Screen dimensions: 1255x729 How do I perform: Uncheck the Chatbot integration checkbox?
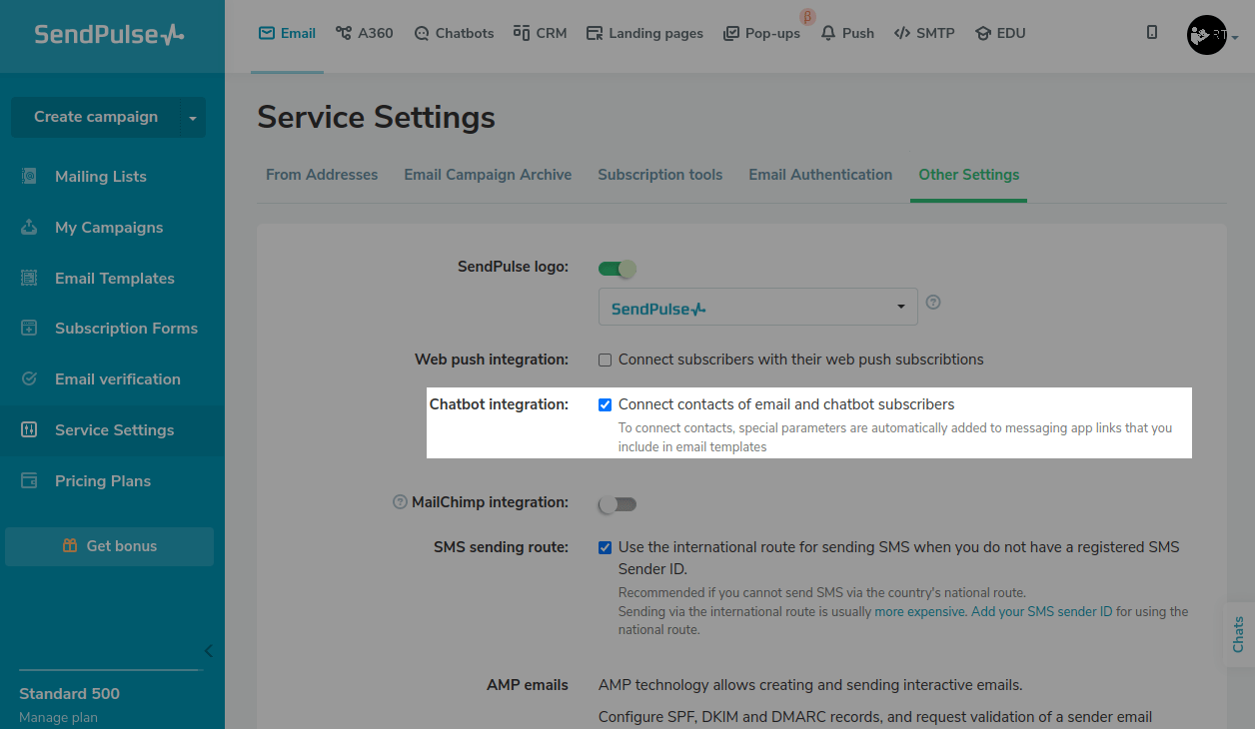[x=605, y=404]
